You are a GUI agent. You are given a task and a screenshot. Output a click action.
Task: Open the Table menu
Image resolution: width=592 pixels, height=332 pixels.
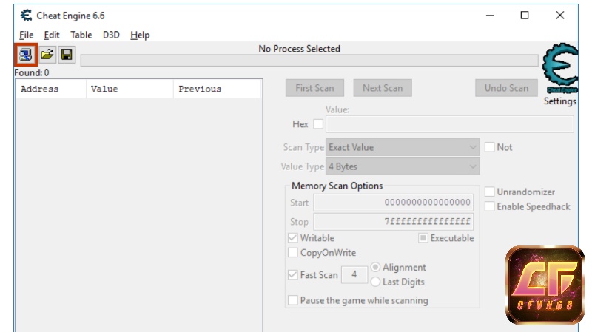point(81,35)
